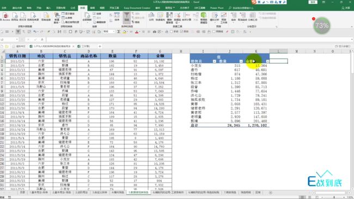This screenshot has width=354, height=199.
Task: Select the 商品名称 header cell
Action: [88, 56]
